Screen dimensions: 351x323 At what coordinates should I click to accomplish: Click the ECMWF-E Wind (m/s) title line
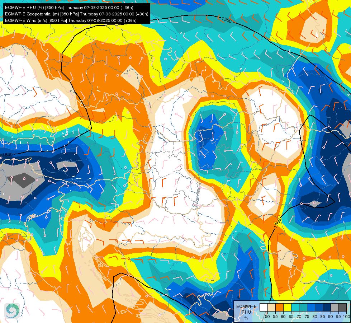point(71,20)
